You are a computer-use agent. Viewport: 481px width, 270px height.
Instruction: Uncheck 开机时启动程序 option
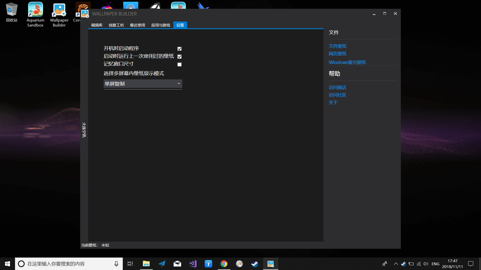tap(179, 48)
